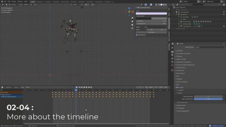Toggle the Bloom checkbox
The image size is (226, 127).
click(x=177, y=56)
